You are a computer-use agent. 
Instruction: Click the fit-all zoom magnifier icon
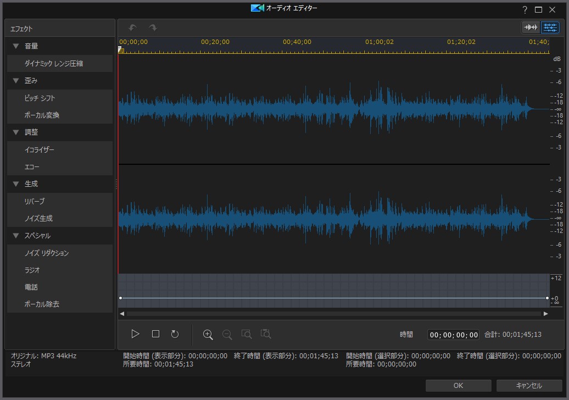(x=266, y=334)
